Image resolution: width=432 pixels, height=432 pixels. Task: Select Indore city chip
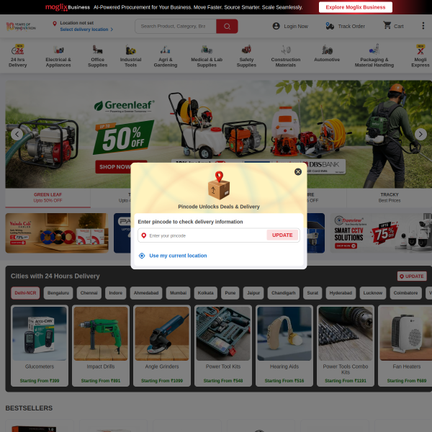[116, 293]
